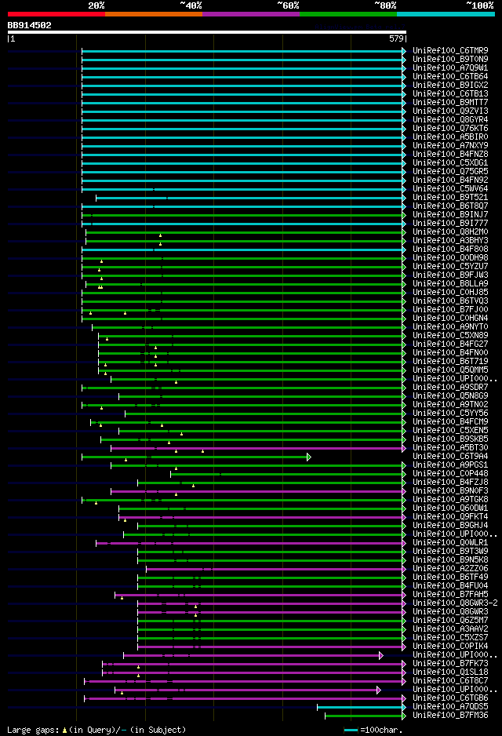Select label UniRef100_B8LLA9
The image size is (502, 736).
point(450,283)
